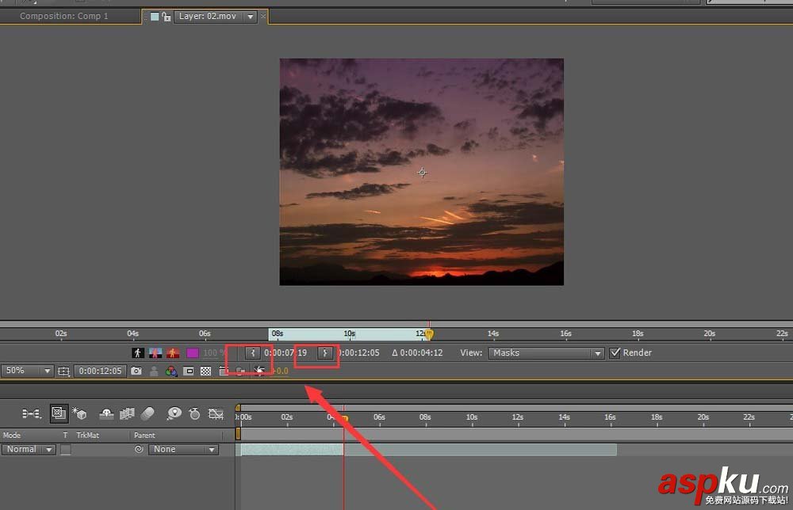793x510 pixels.
Task: Click the Reset Exposure icon
Action: pyautogui.click(x=259, y=371)
